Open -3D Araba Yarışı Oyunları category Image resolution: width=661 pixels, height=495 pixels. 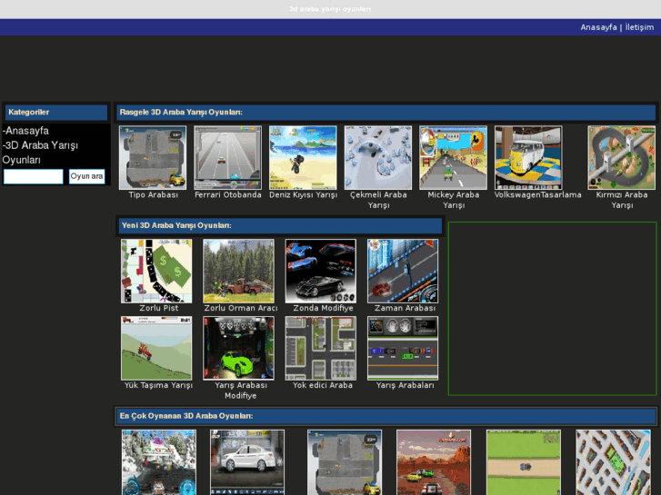tap(40, 153)
